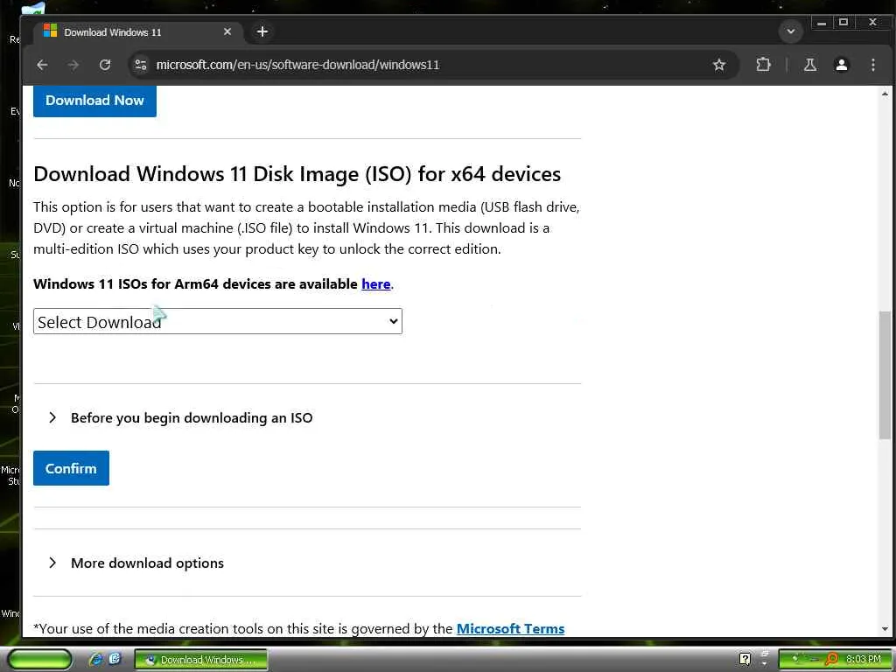896x672 pixels.
Task: Open the Select Download dropdown
Action: tap(218, 322)
